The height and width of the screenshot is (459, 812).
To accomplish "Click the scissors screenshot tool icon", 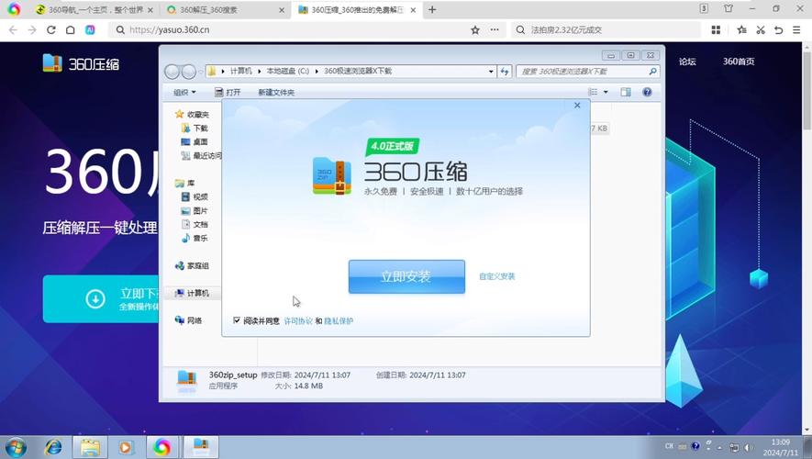I will point(761,30).
